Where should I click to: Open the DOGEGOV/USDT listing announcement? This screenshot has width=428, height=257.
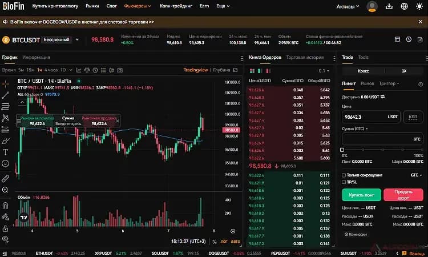pyautogui.click(x=82, y=22)
